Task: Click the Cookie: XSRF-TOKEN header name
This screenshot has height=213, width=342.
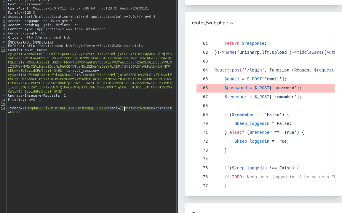Action: click(x=28, y=50)
